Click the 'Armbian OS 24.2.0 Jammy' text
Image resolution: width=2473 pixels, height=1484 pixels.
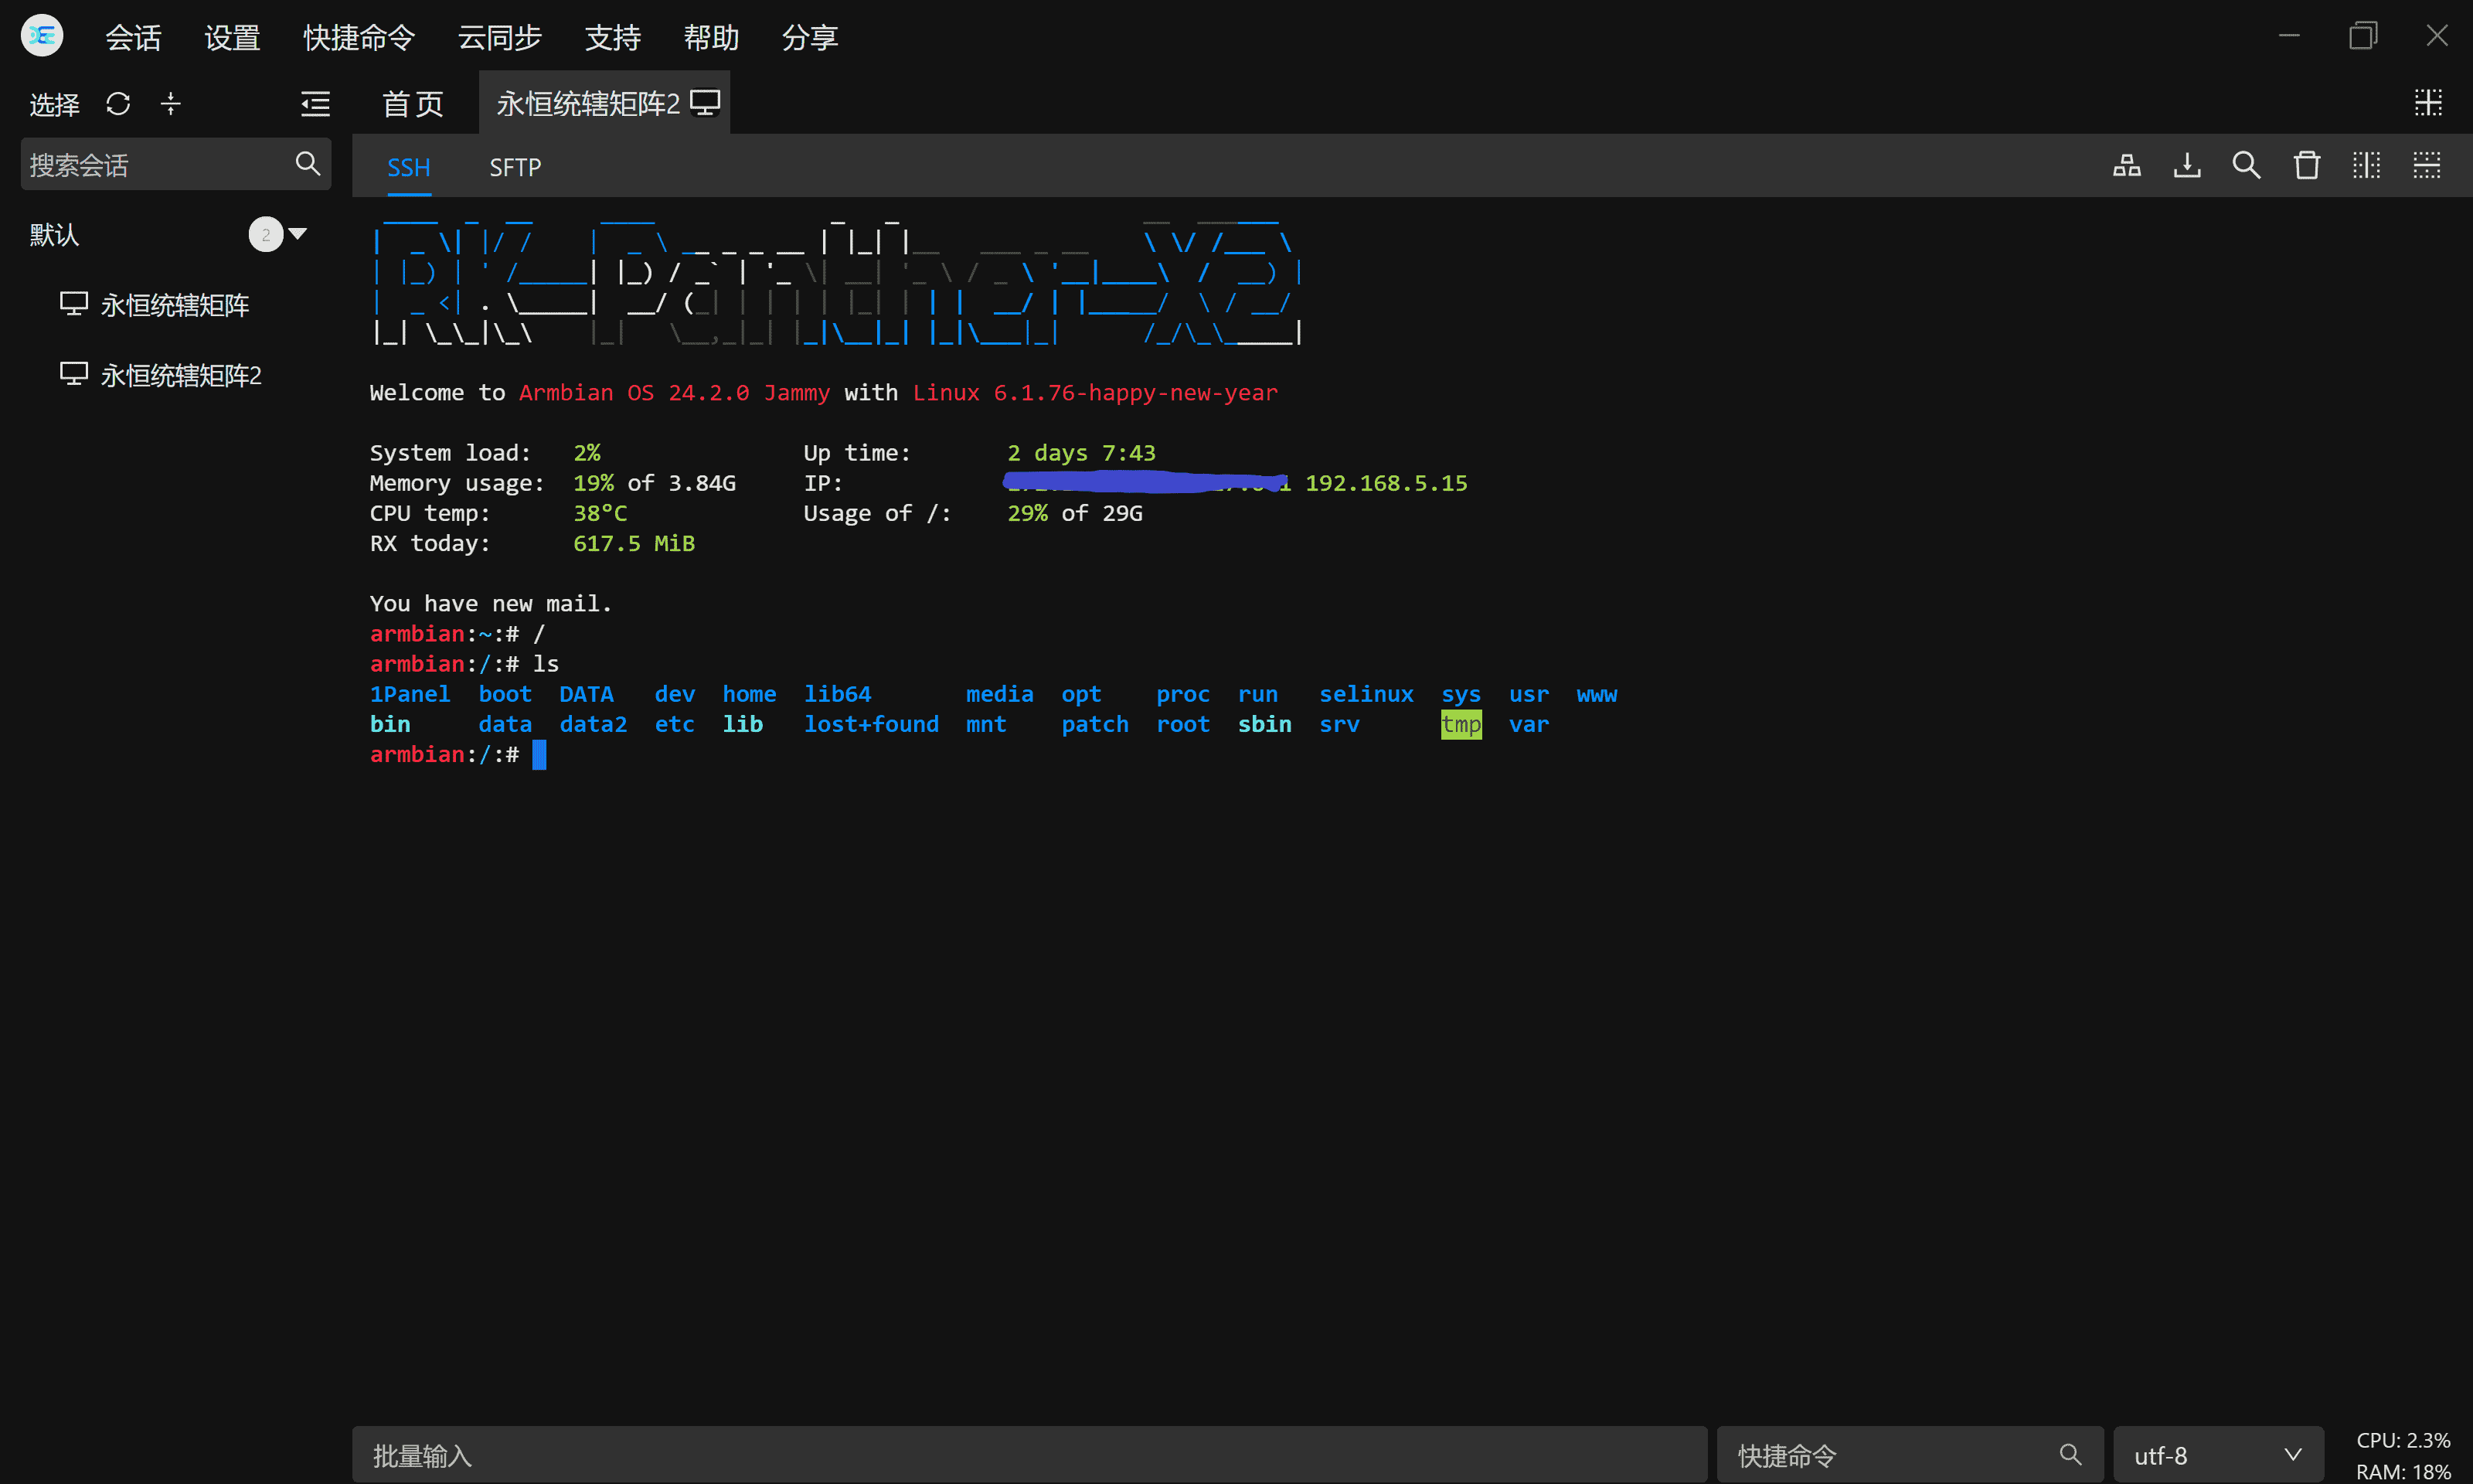pyautogui.click(x=674, y=393)
